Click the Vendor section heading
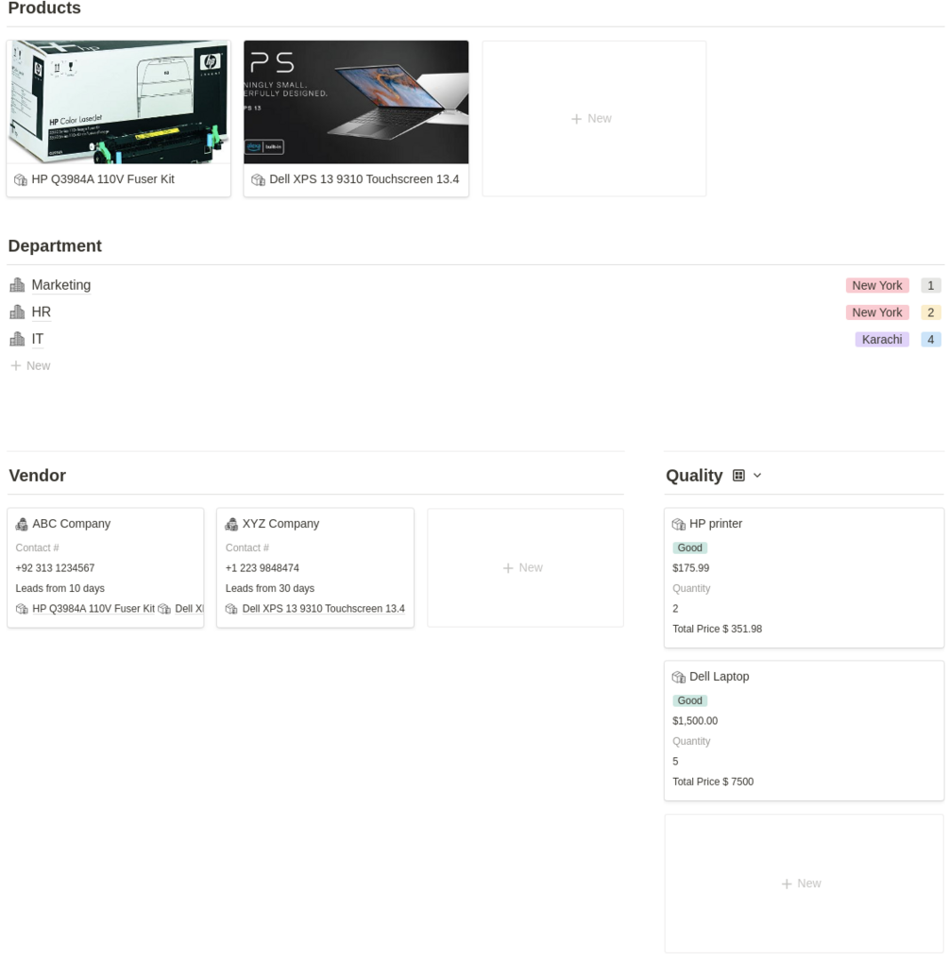This screenshot has width=949, height=960. point(38,476)
